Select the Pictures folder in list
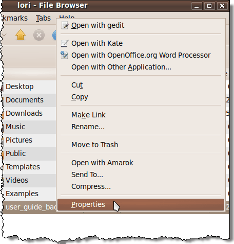Viewport: 234px width, 244px height. tap(29, 140)
